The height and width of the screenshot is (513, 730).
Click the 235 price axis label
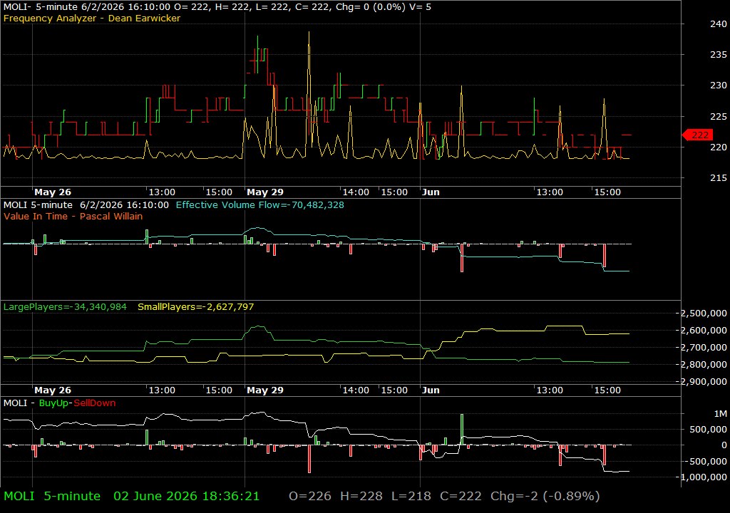[719, 54]
